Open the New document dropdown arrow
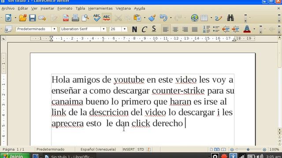 point(15,18)
